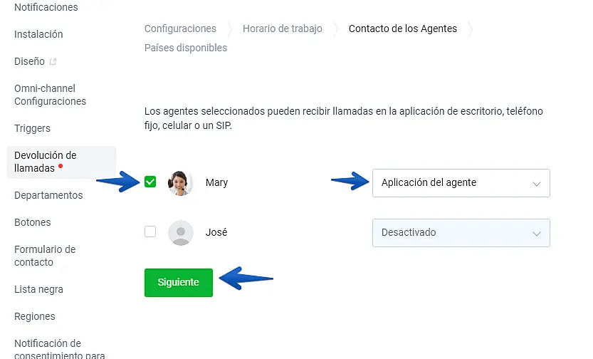Select Triggers in the sidebar

point(32,128)
